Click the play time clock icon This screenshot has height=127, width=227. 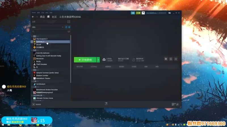tap(133, 60)
